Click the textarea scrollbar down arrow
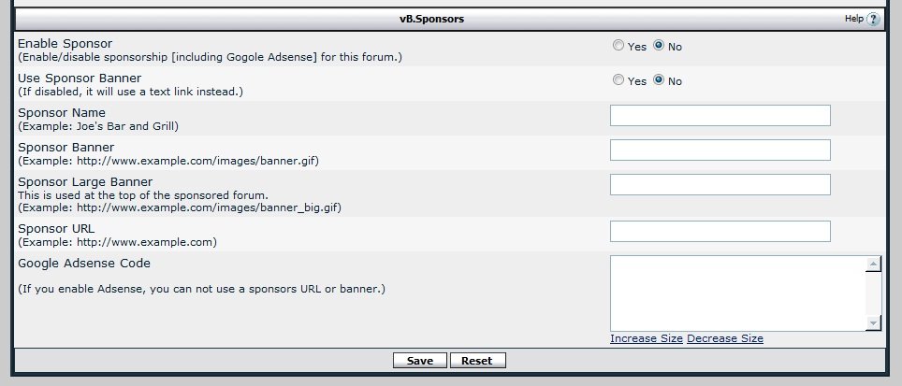Viewport: 902px width, 386px height. pos(873,322)
